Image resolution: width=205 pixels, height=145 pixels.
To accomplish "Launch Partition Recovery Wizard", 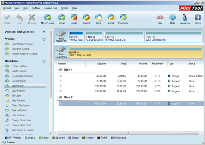I will click(x=24, y=54).
